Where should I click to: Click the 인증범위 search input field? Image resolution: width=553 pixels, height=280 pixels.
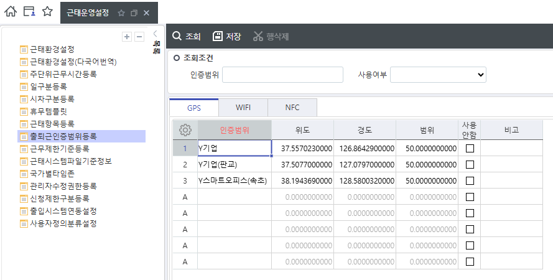[282, 75]
